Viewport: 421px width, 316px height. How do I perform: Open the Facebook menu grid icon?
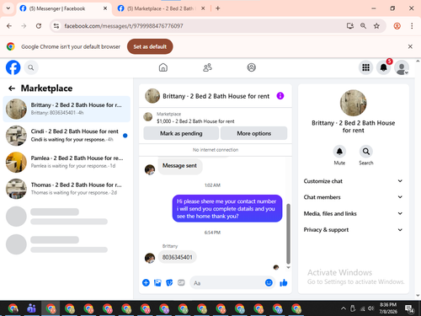(365, 67)
